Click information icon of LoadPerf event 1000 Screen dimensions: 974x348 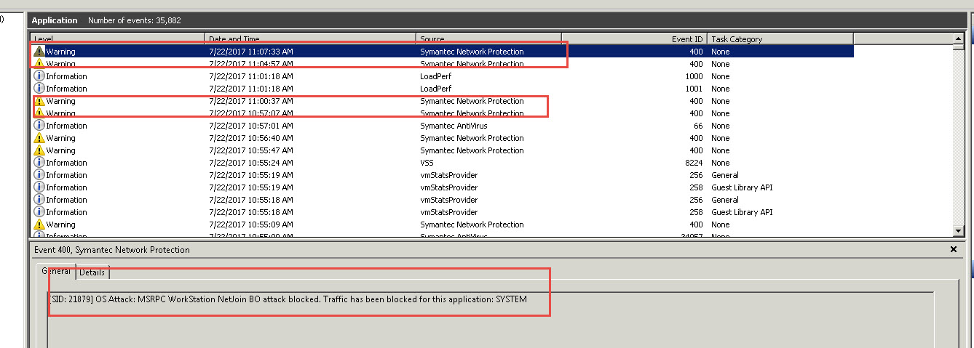coord(39,76)
